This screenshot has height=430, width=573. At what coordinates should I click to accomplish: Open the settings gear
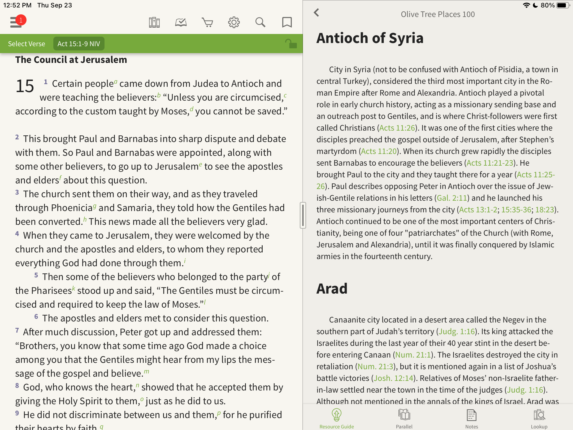[234, 23]
